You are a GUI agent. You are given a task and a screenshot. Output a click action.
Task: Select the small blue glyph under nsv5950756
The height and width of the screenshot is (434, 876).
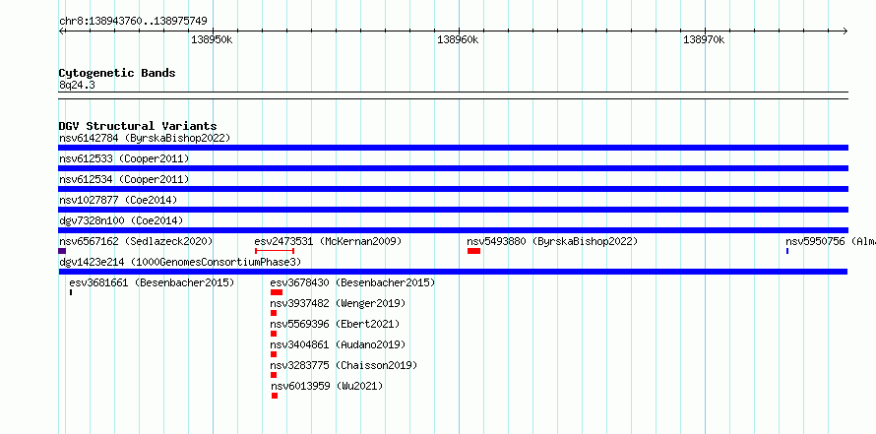[787, 251]
